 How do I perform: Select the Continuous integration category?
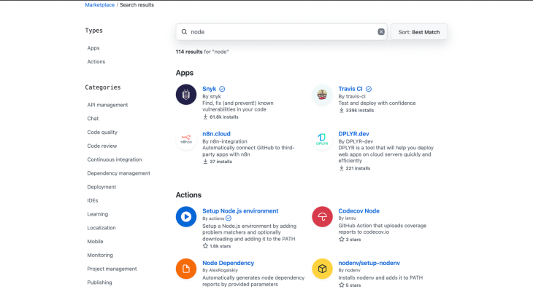point(114,159)
